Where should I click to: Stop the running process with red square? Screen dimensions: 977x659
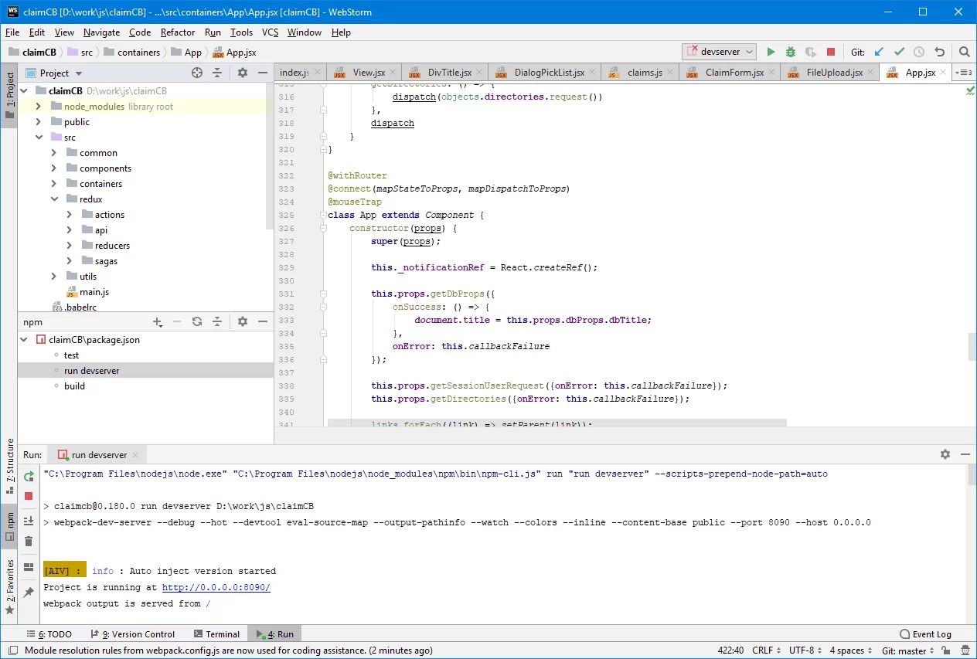click(831, 52)
